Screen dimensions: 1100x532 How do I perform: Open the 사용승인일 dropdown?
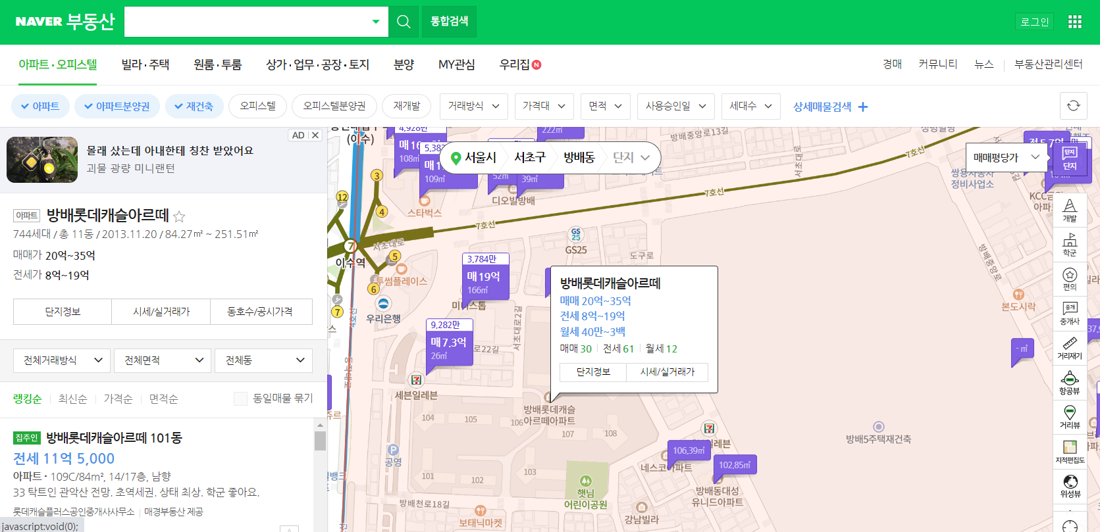(x=676, y=106)
